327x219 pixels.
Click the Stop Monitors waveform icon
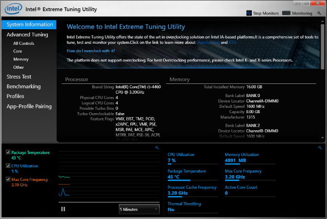pos(249,13)
